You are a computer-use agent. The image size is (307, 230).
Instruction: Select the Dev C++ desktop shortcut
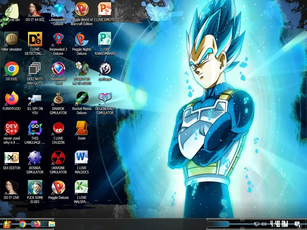pyautogui.click(x=12, y=128)
